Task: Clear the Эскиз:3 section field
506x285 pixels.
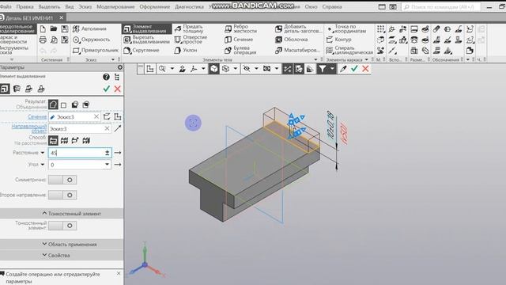Action: coord(96,116)
